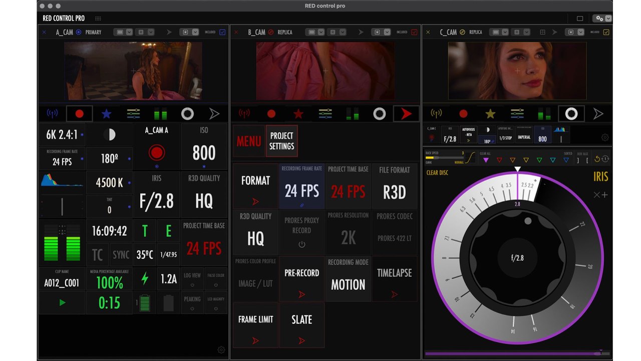Click AUTOFOCUS - BETA tile
This screenshot has width=641, height=361.
tap(468, 134)
